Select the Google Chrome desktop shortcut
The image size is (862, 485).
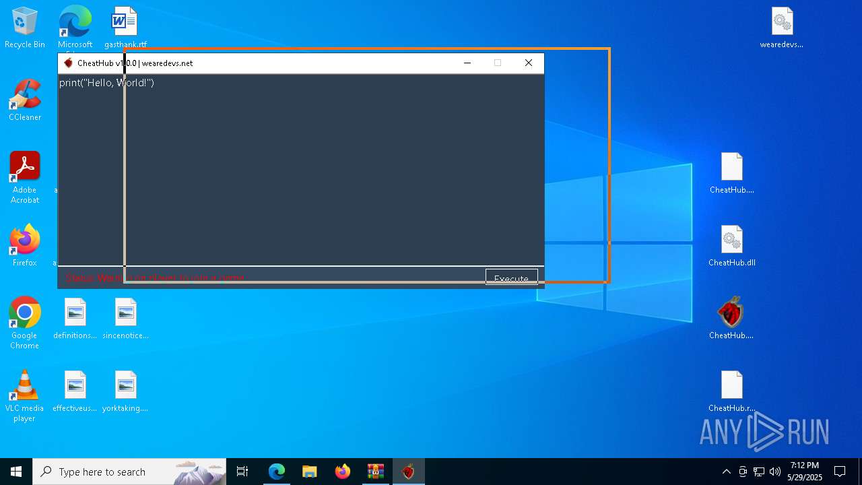coord(25,323)
